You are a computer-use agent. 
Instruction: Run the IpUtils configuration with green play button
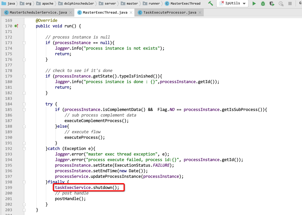pyautogui.click(x=254, y=3)
